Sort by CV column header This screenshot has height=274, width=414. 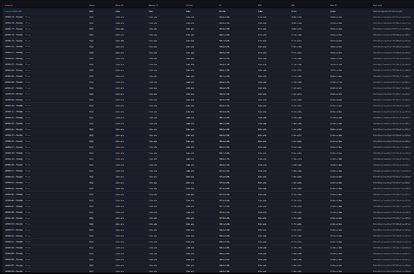[220, 5]
